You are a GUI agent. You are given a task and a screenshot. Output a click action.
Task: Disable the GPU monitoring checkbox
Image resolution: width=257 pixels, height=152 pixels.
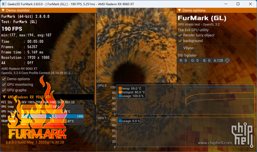tap(4, 84)
